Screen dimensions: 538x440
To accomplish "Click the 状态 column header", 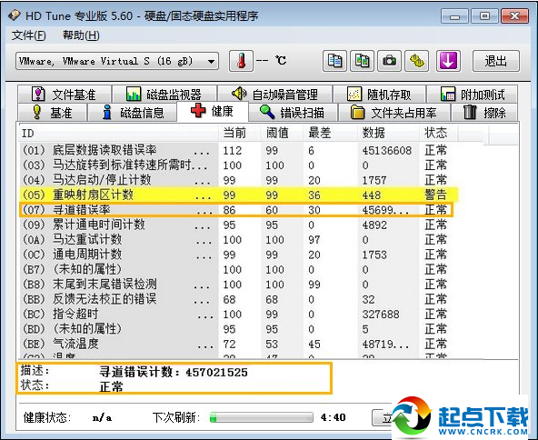I will pyautogui.click(x=439, y=133).
